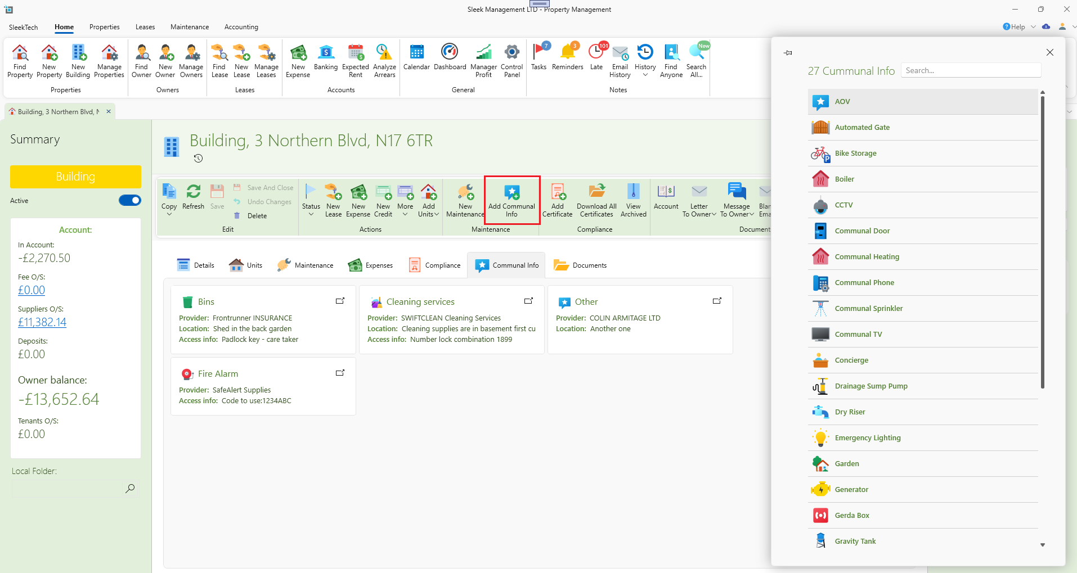Open the Calendar
This screenshot has height=573, width=1077.
click(416, 57)
